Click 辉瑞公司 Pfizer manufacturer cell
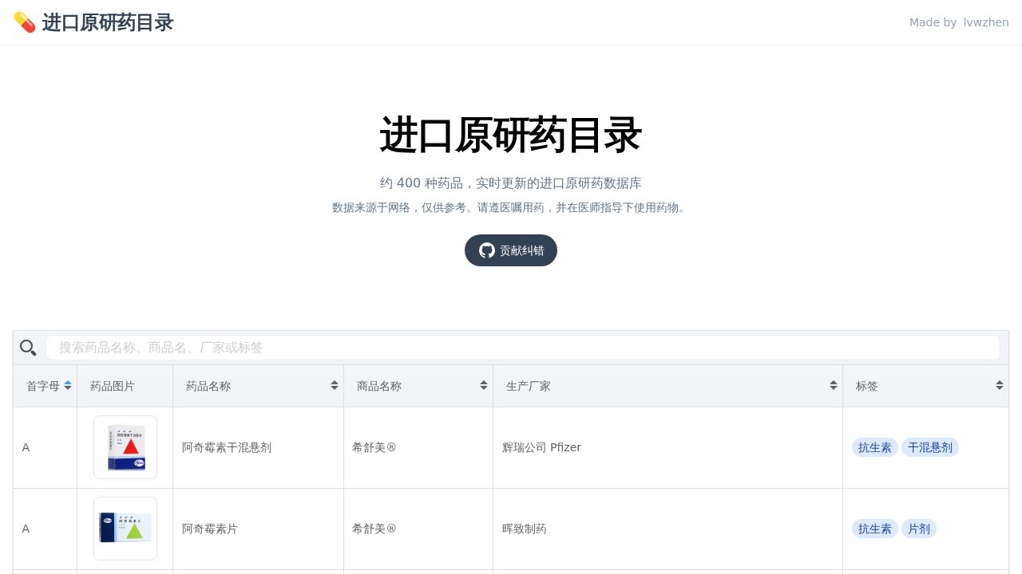This screenshot has height=574, width=1022. (x=668, y=448)
